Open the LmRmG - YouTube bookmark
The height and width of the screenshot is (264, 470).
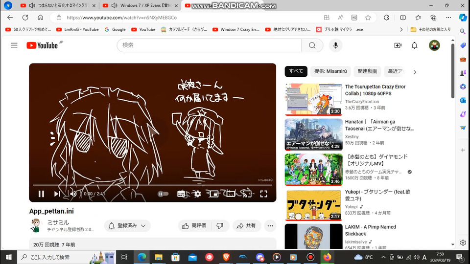78,30
